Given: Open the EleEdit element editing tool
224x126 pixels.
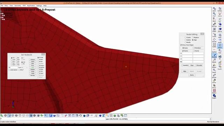Looking at the screenshot, I should 214,61.
